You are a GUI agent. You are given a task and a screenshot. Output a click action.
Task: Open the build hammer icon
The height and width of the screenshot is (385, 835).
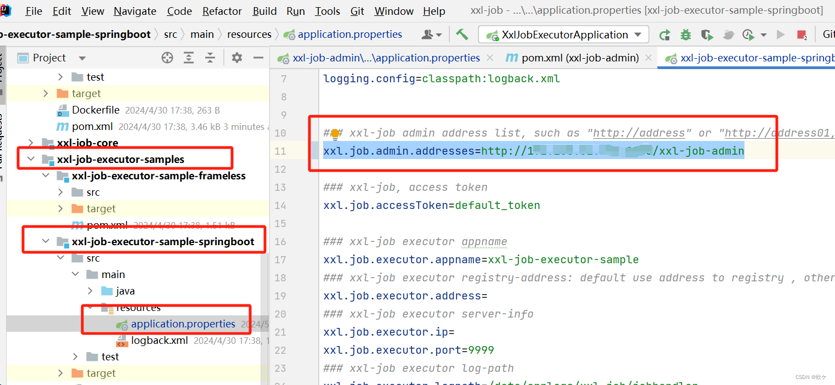click(x=461, y=34)
